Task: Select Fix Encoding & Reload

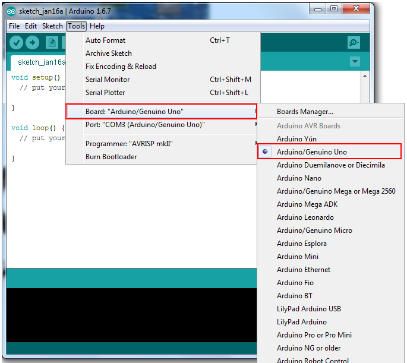Action: click(162, 67)
